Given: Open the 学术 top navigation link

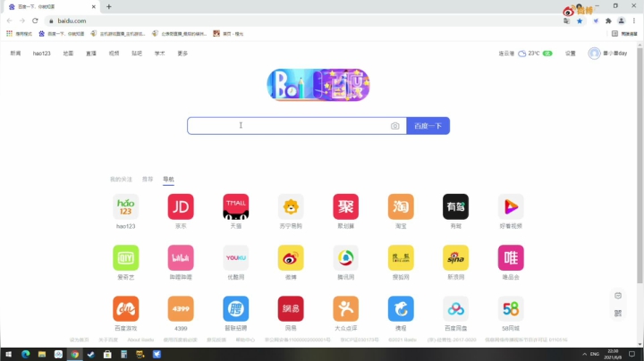Looking at the screenshot, I should pyautogui.click(x=159, y=54).
